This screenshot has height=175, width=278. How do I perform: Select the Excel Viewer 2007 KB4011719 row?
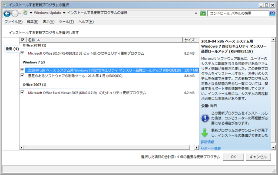click(109, 93)
